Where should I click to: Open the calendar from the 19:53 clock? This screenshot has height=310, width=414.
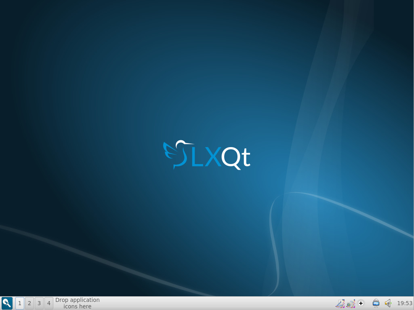(404, 303)
